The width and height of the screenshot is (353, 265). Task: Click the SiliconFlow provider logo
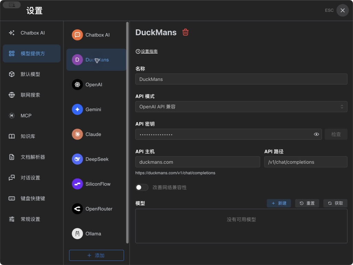coord(77,184)
